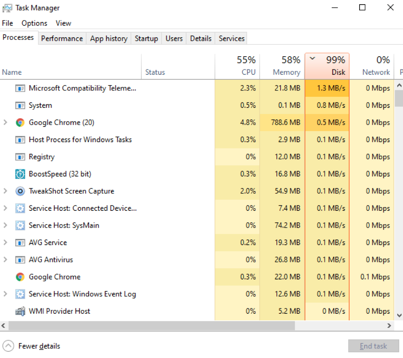
Task: Click the BoostSpeed (32 bit) icon
Action: pos(20,174)
